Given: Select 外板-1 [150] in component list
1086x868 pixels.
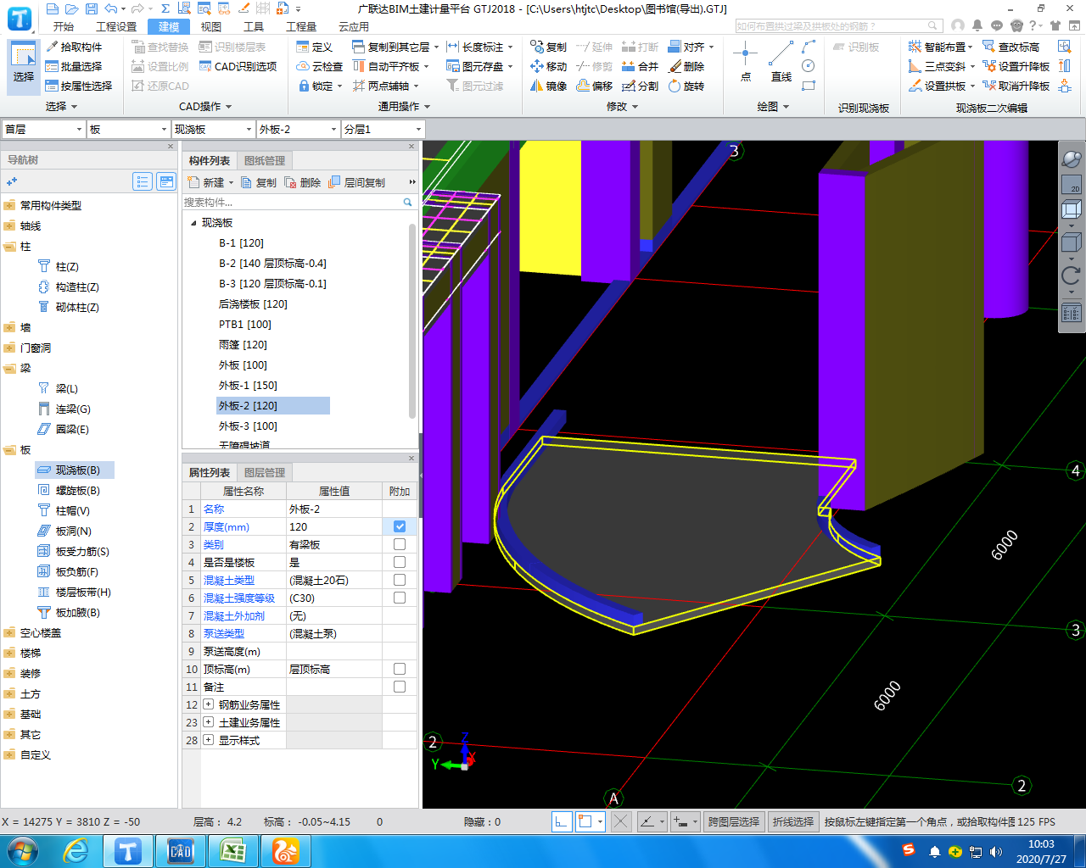Looking at the screenshot, I should (248, 385).
